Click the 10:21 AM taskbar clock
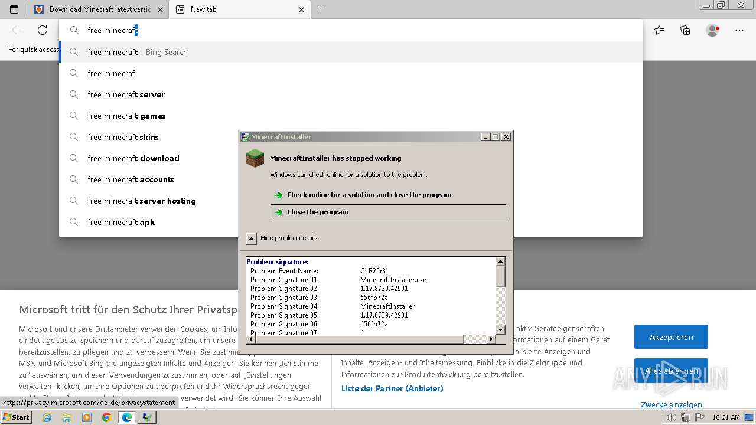756x425 pixels. coord(726,417)
